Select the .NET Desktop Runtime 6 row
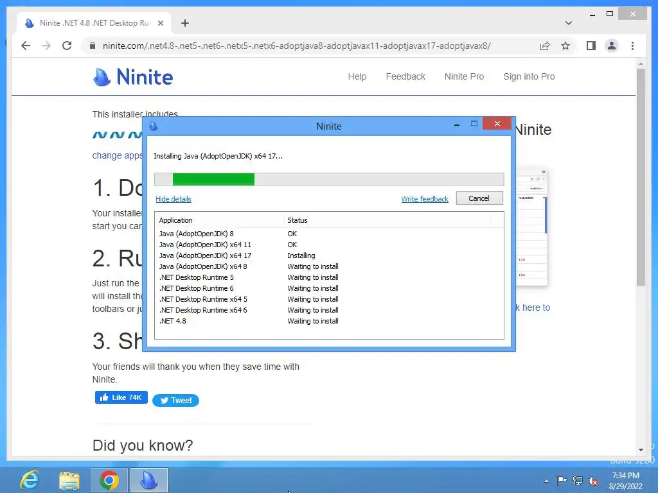 pyautogui.click(x=329, y=288)
